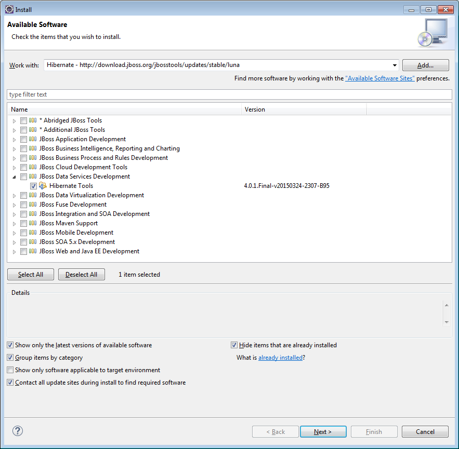Click the Select All button
This screenshot has width=459, height=449.
pyautogui.click(x=31, y=275)
